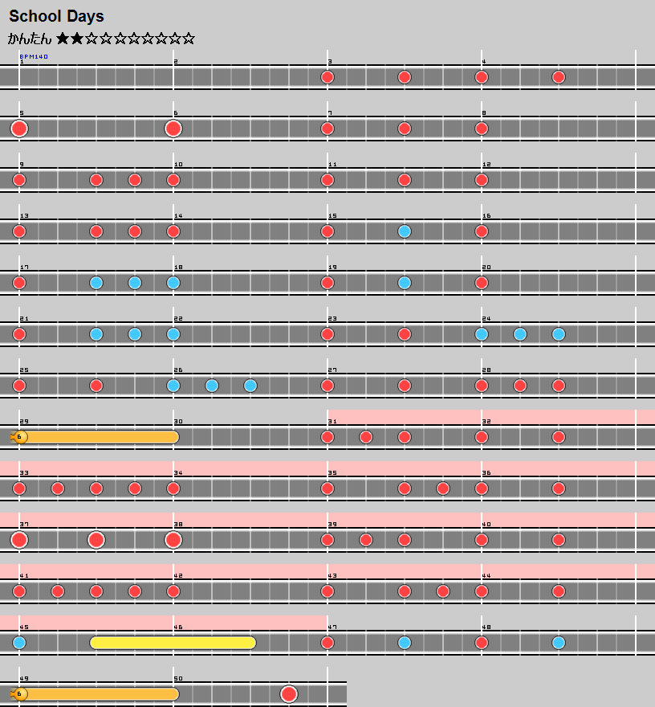Click measure number 42 label

click(x=178, y=576)
